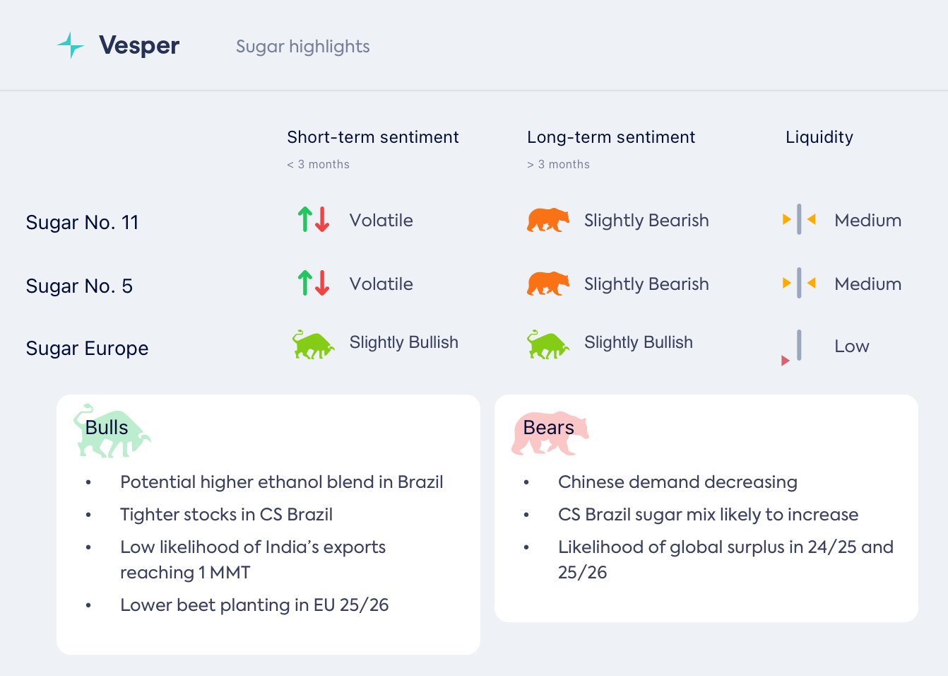Click the orange bear icon for Sugar No. 5
Screen dimensions: 948x676
(547, 284)
